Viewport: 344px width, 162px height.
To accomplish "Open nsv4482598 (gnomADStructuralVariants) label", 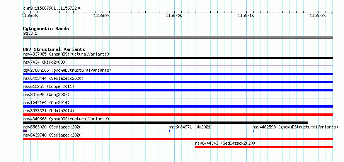I will click(295, 127).
